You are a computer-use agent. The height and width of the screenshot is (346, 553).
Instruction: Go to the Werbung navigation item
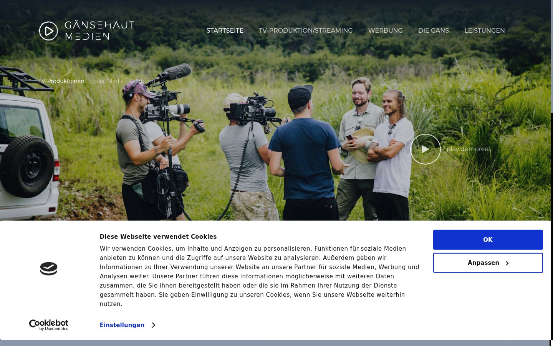[x=385, y=30]
